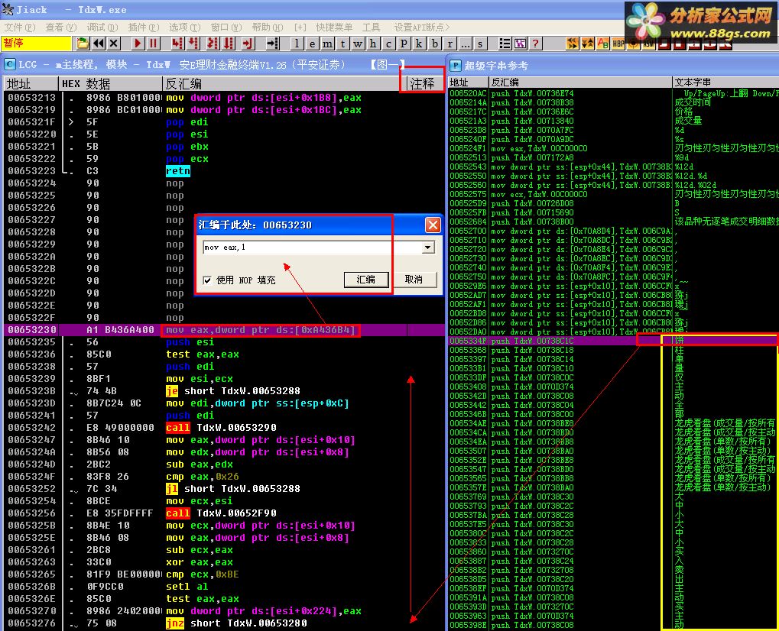Image resolution: width=779 pixels, height=631 pixels.
Task: Click the [+] menu item
Action: (x=300, y=28)
